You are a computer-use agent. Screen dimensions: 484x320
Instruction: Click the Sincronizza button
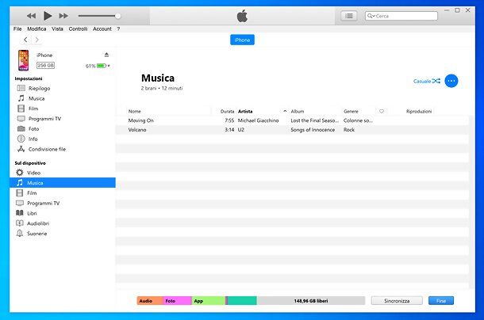tap(397, 300)
